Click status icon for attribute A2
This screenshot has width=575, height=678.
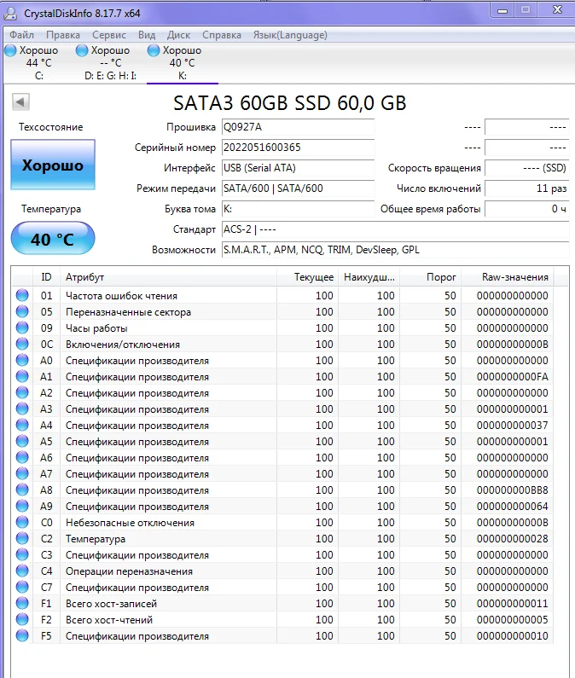pyautogui.click(x=22, y=392)
